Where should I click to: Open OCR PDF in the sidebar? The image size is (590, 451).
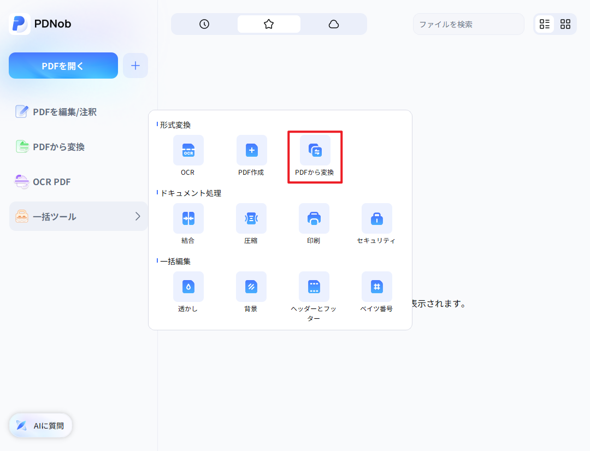(x=43, y=182)
